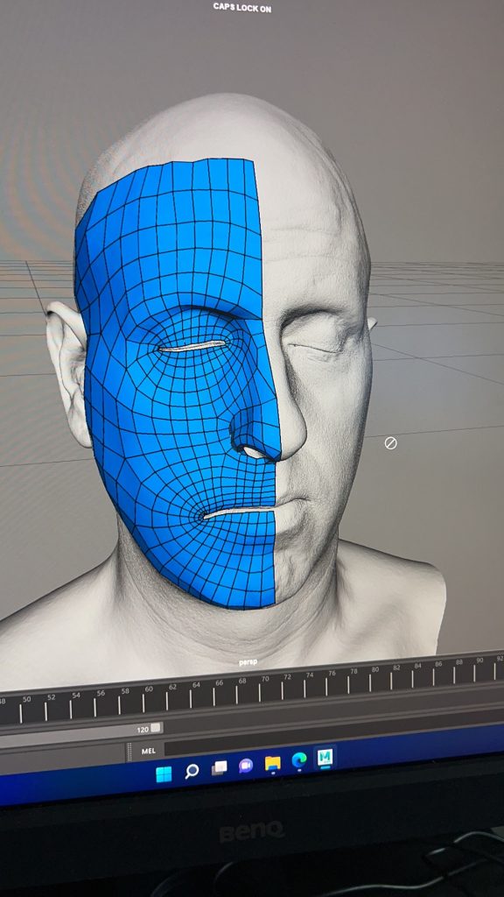
Task: Click the persp camera label in viewport
Action: click(248, 662)
